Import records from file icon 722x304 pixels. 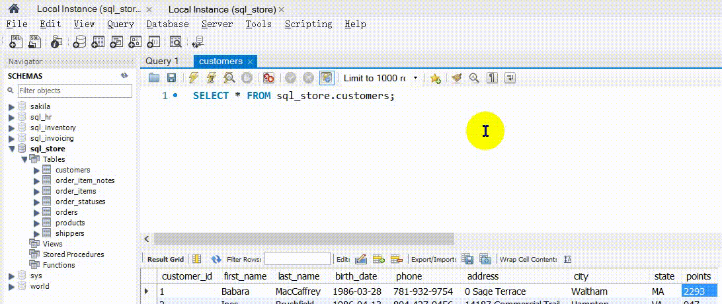(x=485, y=259)
